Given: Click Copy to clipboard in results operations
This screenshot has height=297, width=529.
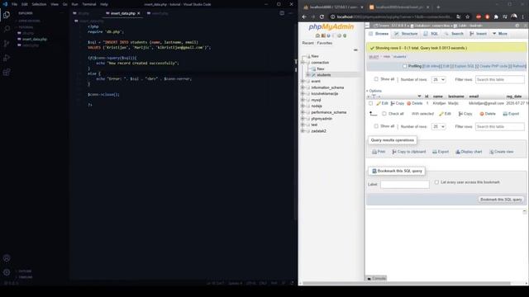Looking at the screenshot, I should point(409,152).
